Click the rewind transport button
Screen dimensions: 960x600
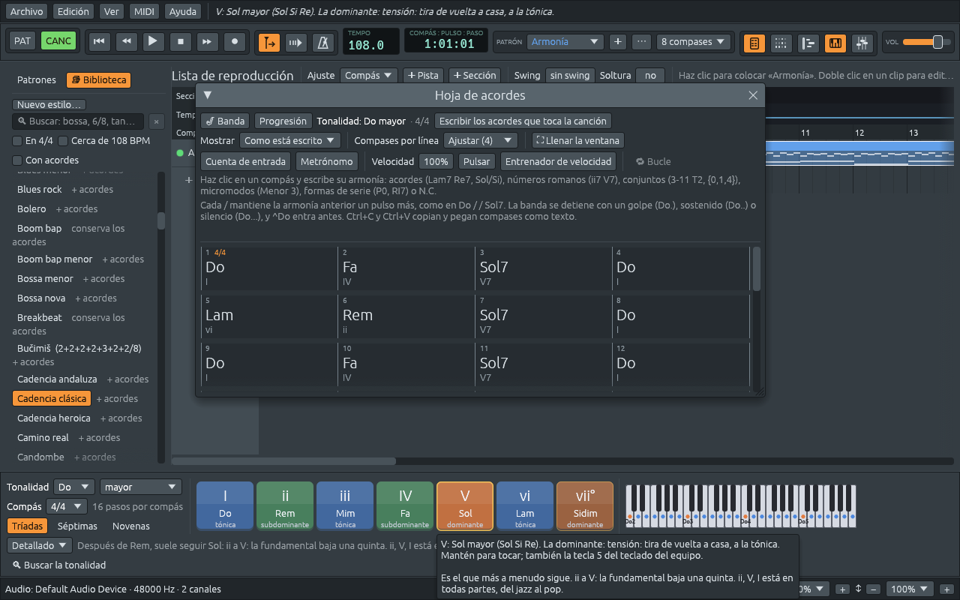pos(126,41)
